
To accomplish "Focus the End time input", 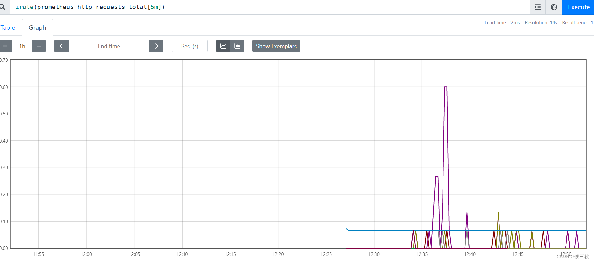I will [109, 46].
